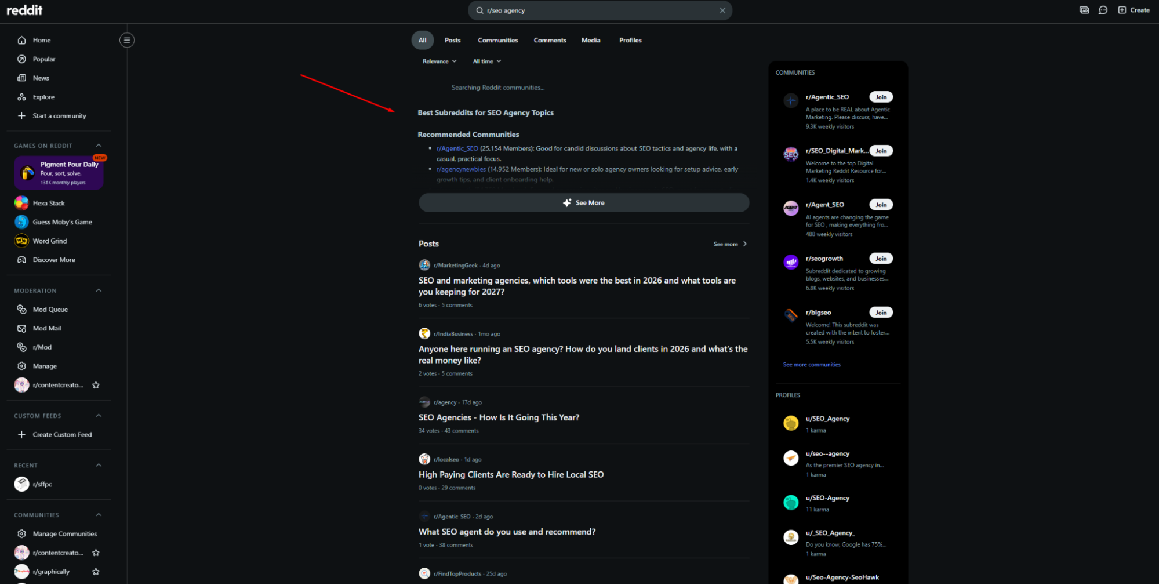This screenshot has height=585, width=1159.
Task: Click the search field containing r/seo agency
Action: 600,10
